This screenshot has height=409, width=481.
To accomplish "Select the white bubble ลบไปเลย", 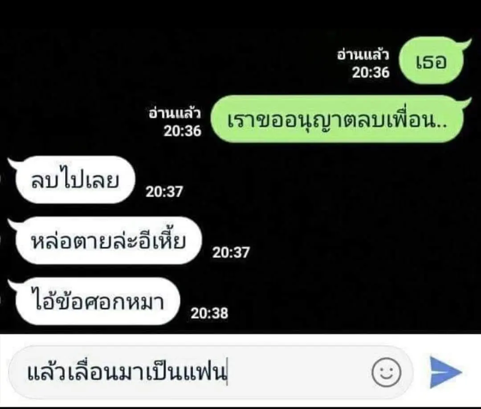I will pos(75,180).
